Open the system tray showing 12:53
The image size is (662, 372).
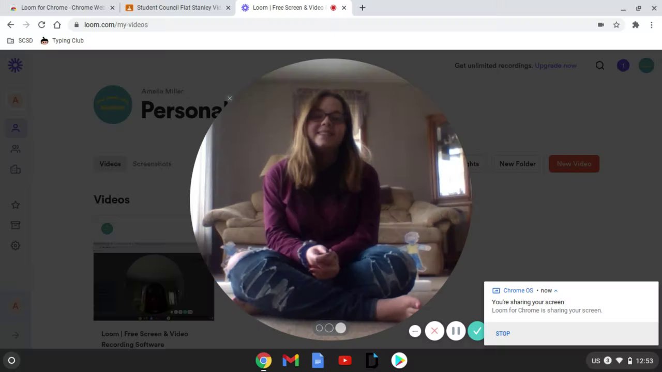[622, 361]
